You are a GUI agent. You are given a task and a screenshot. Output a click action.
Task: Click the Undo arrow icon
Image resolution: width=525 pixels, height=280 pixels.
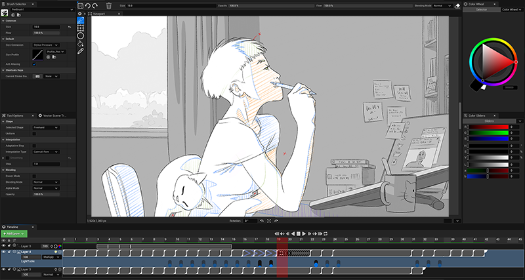[89, 5]
